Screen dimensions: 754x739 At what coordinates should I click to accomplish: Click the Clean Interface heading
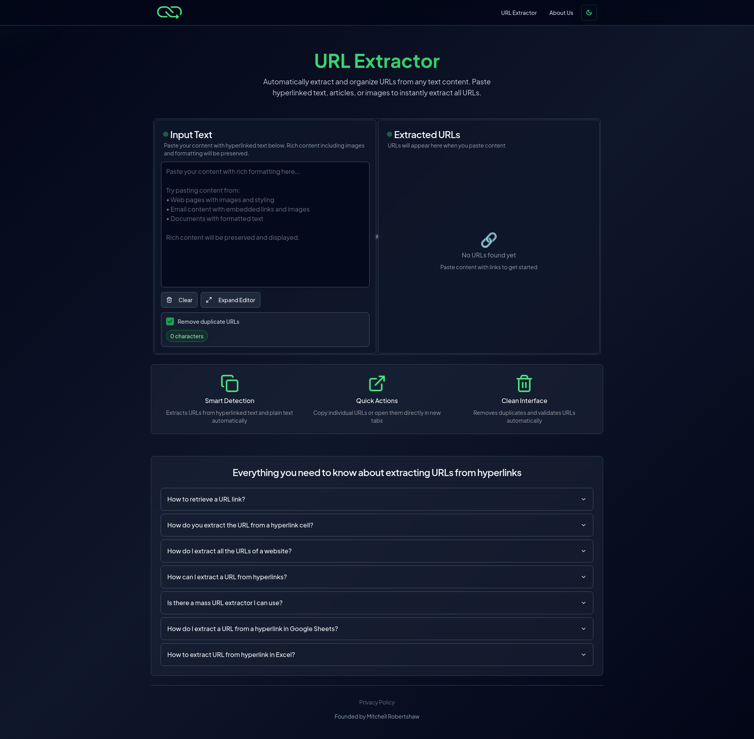[524, 401]
